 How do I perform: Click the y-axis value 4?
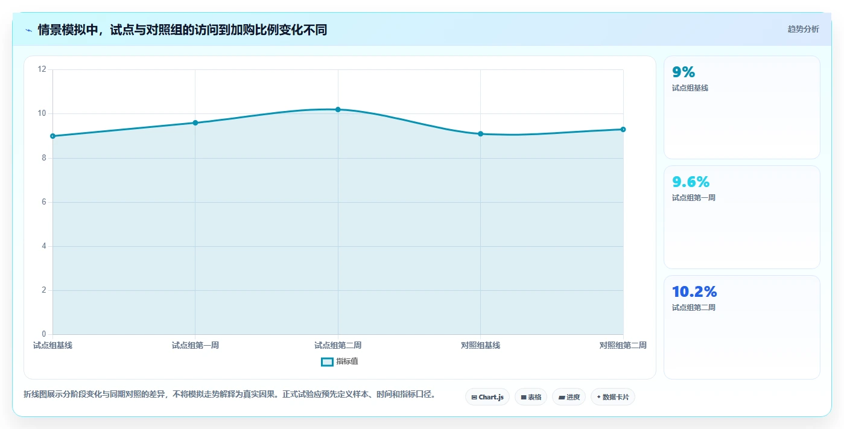[x=43, y=246]
